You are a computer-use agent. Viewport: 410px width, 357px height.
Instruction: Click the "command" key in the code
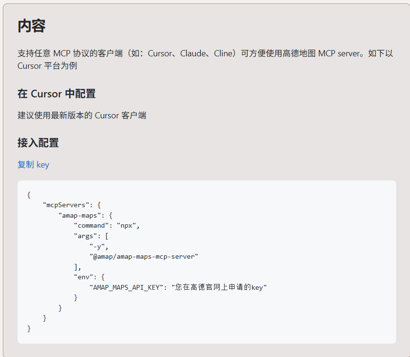pyautogui.click(x=91, y=226)
